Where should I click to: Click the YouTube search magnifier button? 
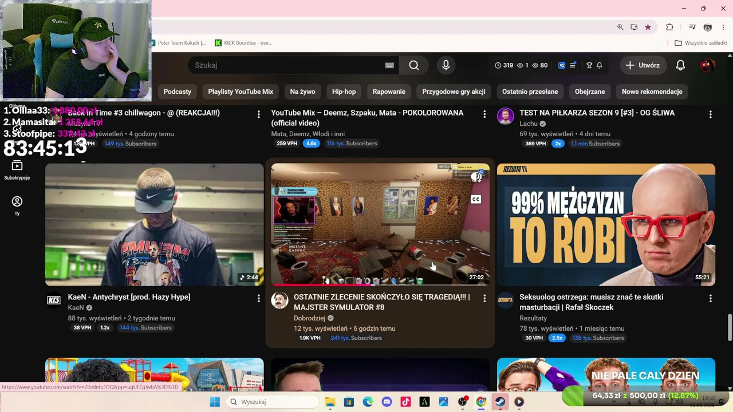[413, 65]
